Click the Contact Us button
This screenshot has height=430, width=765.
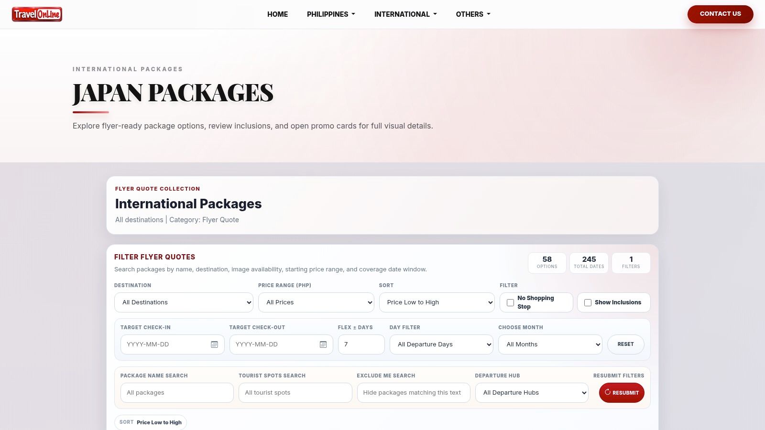pos(720,14)
